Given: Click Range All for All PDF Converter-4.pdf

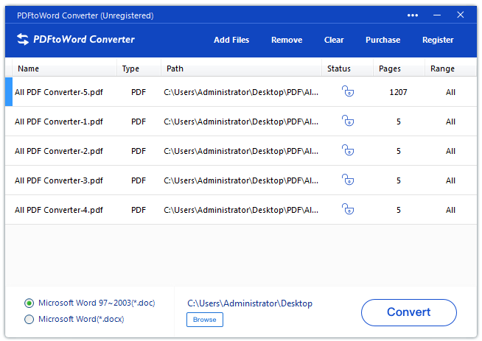Looking at the screenshot, I should pos(450,210).
